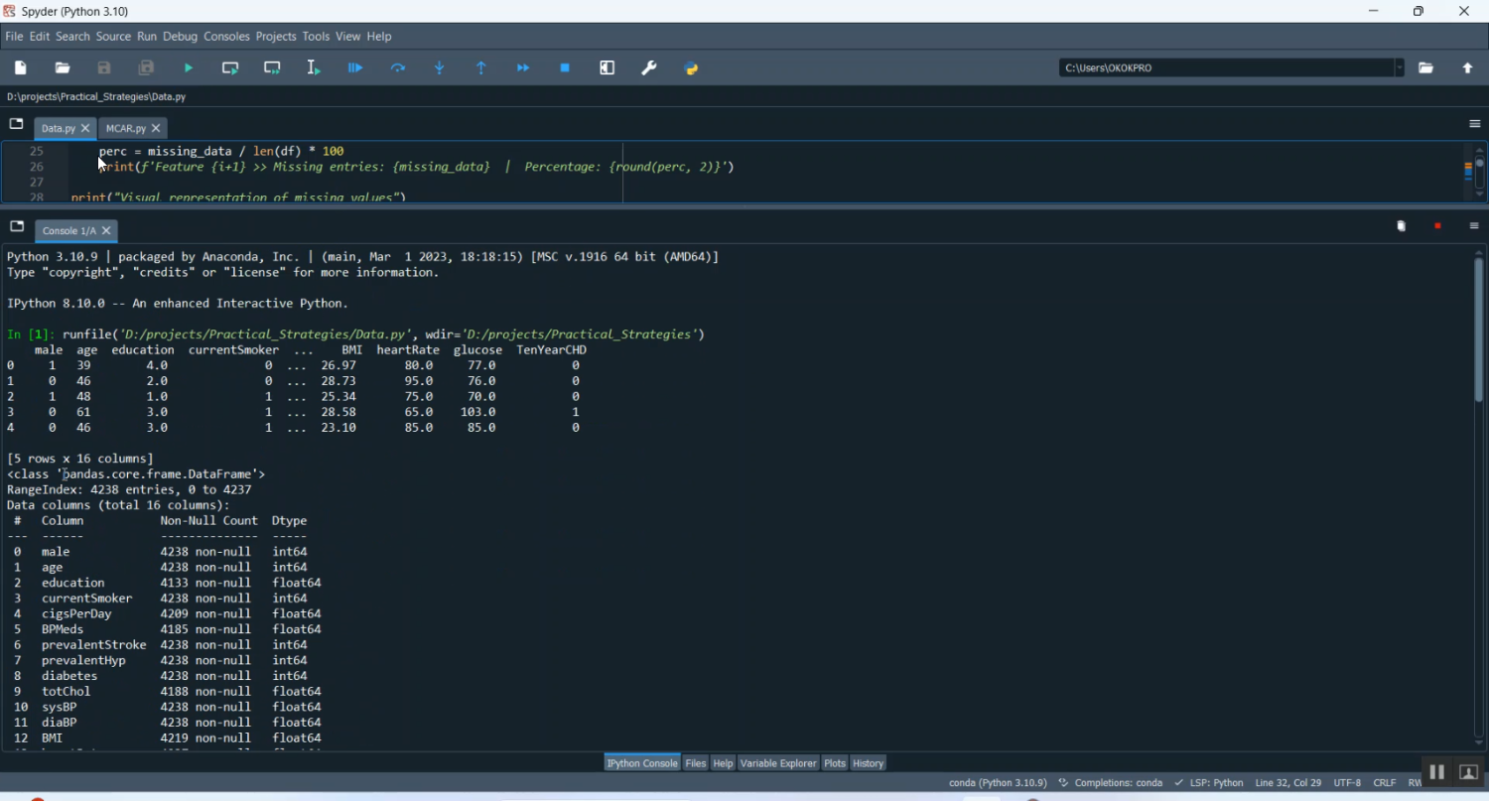The height and width of the screenshot is (801, 1489).
Task: Open the PYTHONPATH manager icon
Action: [692, 68]
